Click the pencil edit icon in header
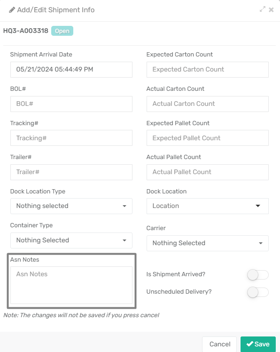 12,10
